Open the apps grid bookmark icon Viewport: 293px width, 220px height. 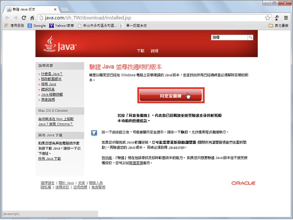[x=6, y=26]
